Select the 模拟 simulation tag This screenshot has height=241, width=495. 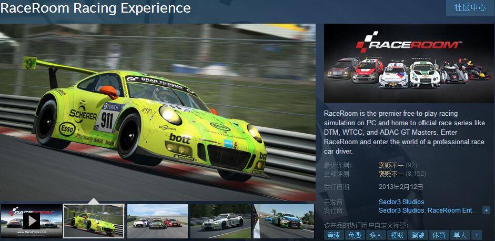(x=397, y=235)
